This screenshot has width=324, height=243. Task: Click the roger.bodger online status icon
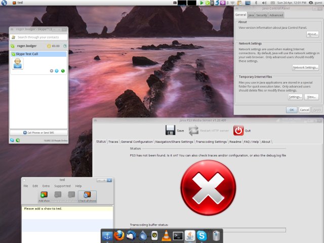click(x=13, y=46)
